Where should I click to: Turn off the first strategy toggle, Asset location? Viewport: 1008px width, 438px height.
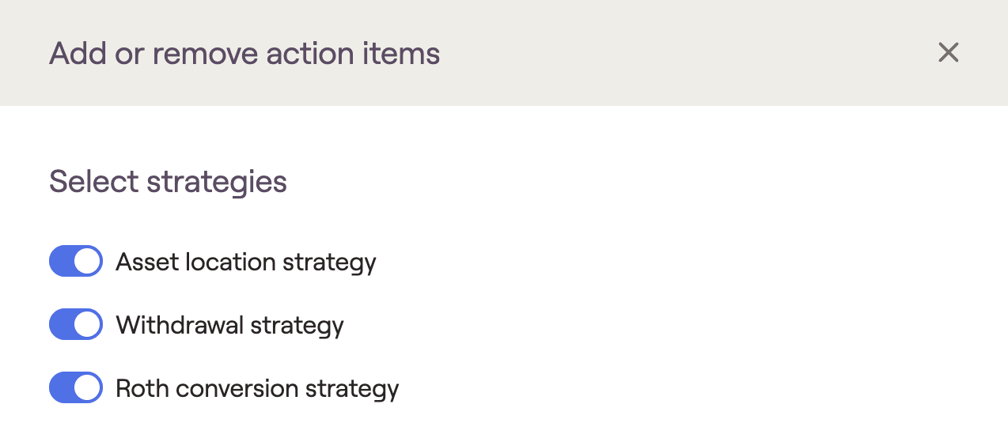(76, 261)
